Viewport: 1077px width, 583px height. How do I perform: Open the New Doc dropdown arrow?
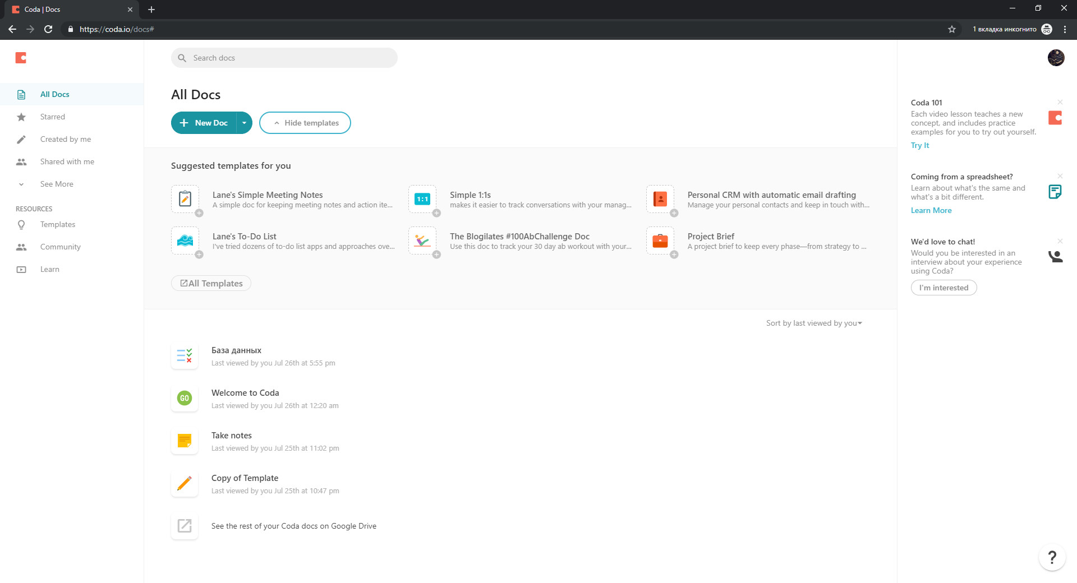coord(244,123)
